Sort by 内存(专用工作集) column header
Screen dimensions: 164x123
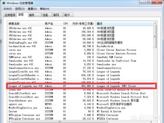82,24
